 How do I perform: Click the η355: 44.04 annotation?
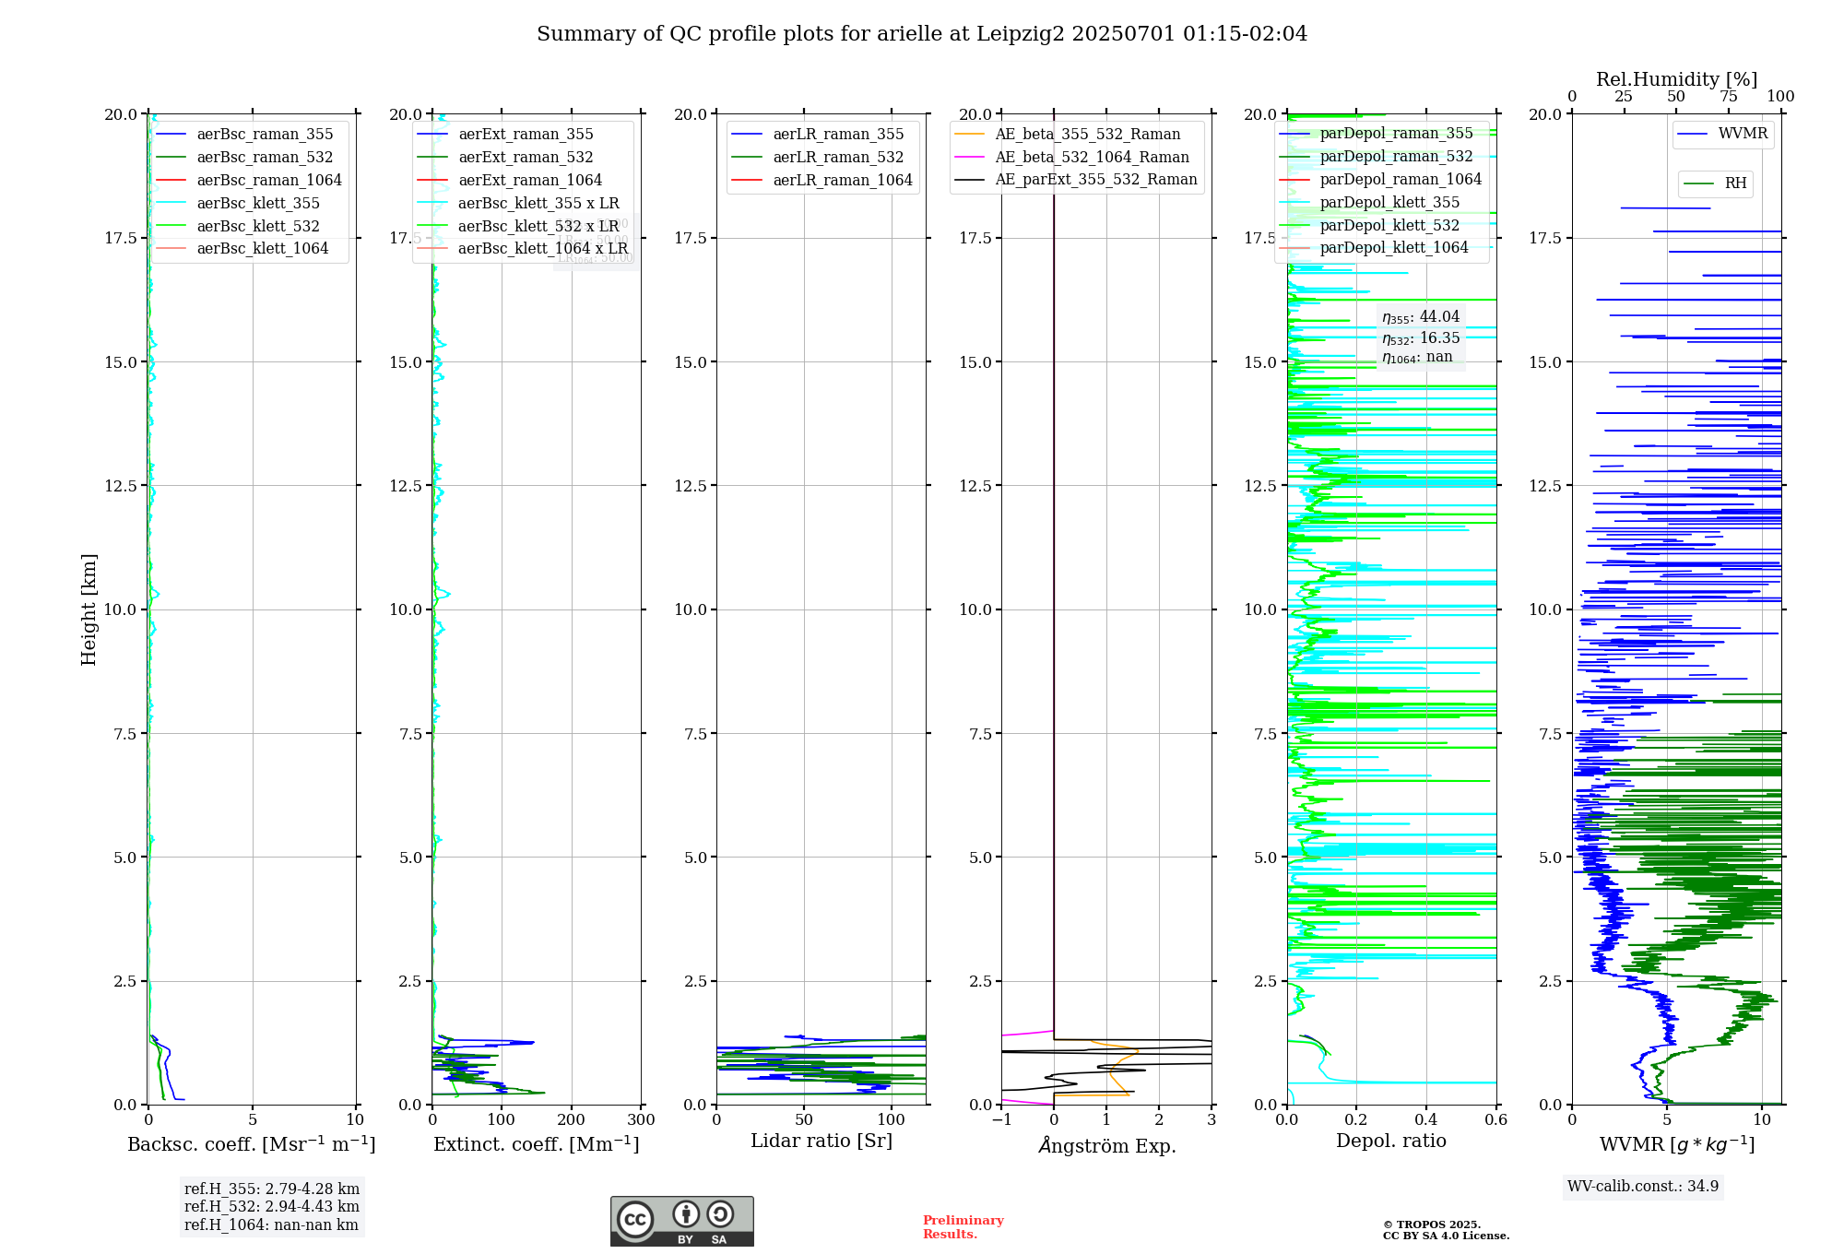pos(1421,317)
